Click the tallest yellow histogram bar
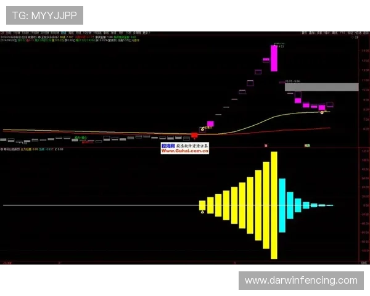370x296 pixels. [274, 205]
